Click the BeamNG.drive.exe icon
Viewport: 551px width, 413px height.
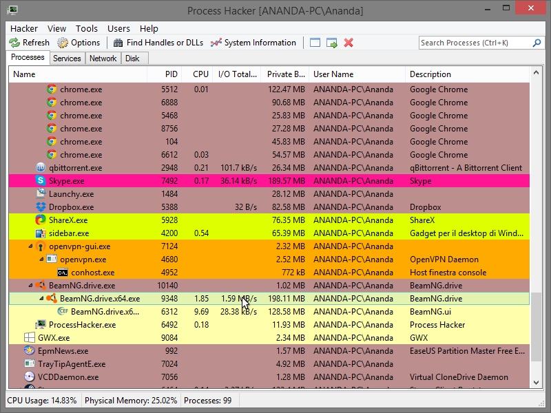coord(41,285)
